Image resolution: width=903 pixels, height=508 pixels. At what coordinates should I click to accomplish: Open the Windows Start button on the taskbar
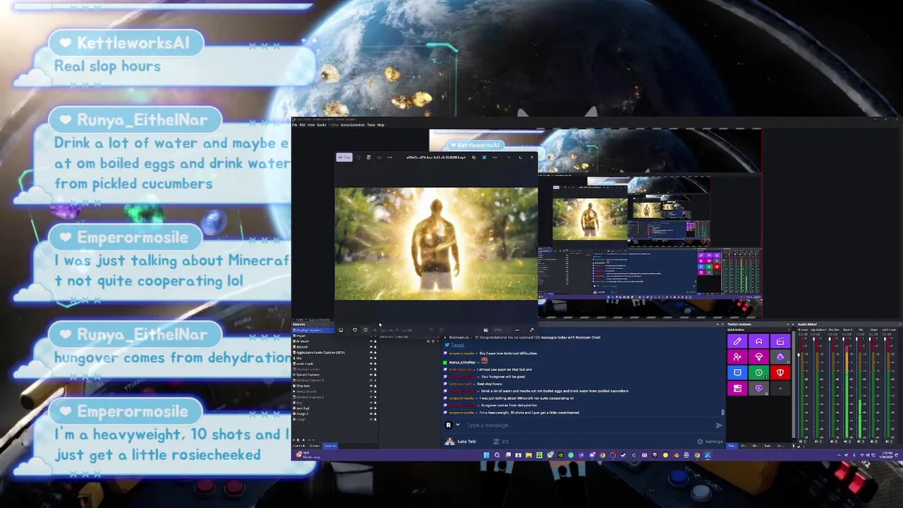coord(486,455)
